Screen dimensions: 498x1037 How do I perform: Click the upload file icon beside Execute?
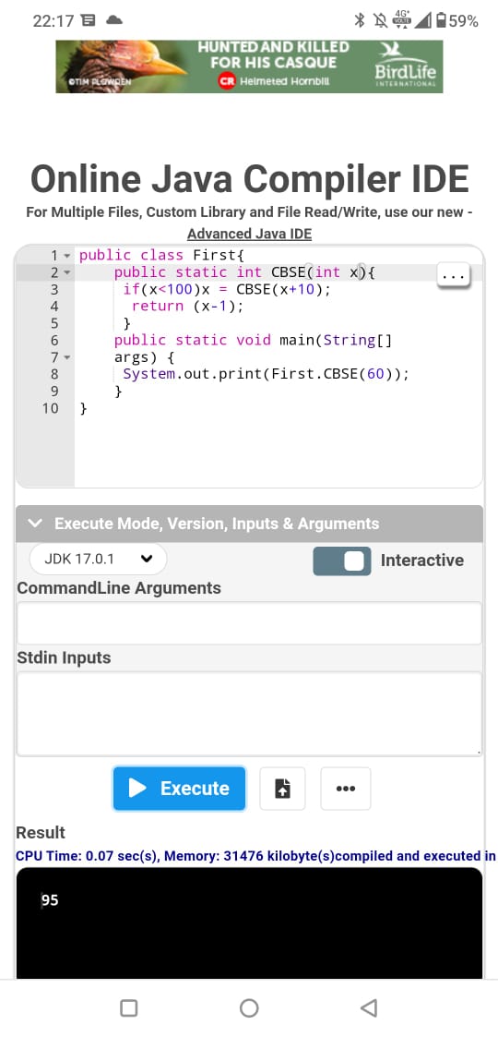[282, 789]
